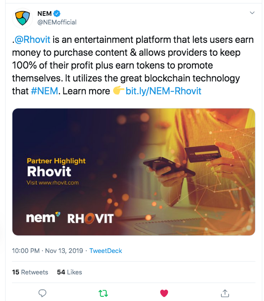
Task: Open the reply speech bubble icon
Action: pyautogui.click(x=42, y=293)
